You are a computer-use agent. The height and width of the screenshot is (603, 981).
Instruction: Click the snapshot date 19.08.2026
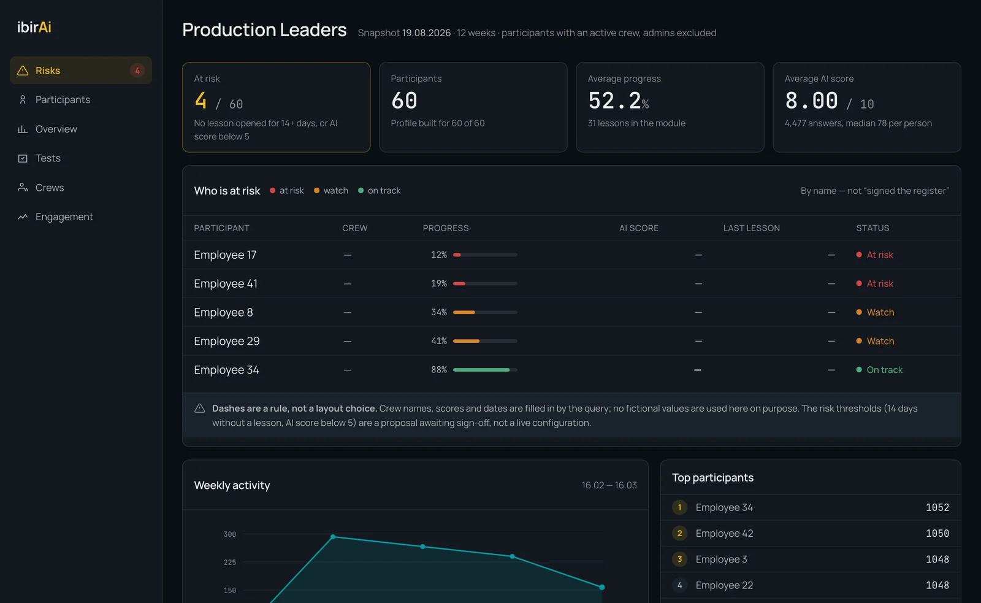[x=426, y=33]
